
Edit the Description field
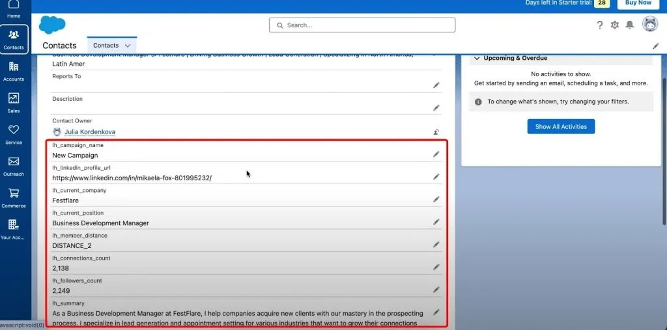pyautogui.click(x=436, y=107)
